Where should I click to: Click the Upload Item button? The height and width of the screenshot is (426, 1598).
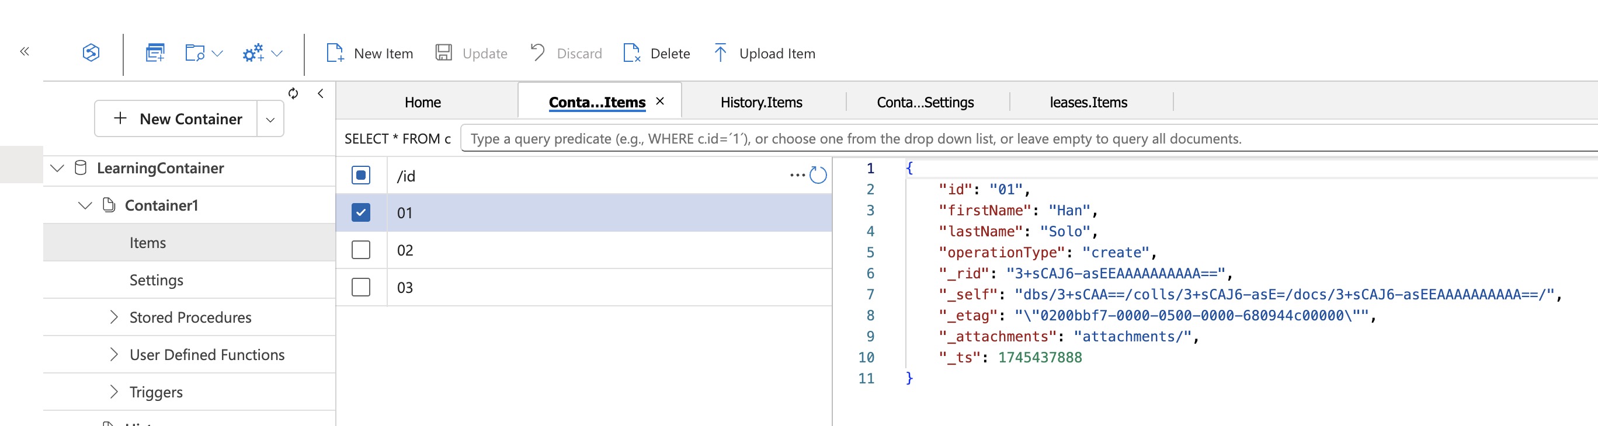click(x=765, y=53)
